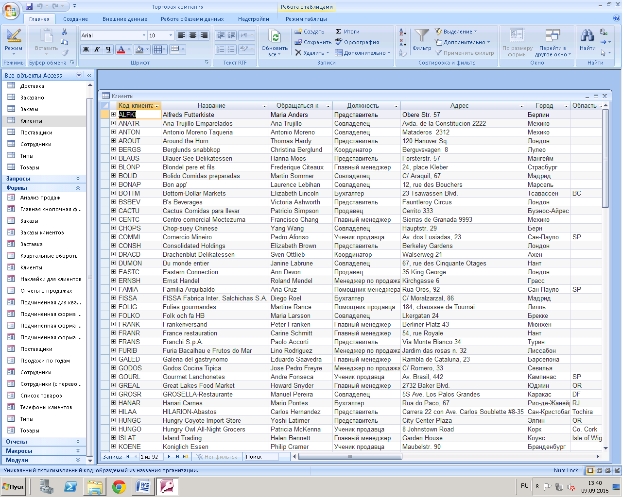Switch to the Создание ribbon tab
Screen dimensions: 622x497
75,19
